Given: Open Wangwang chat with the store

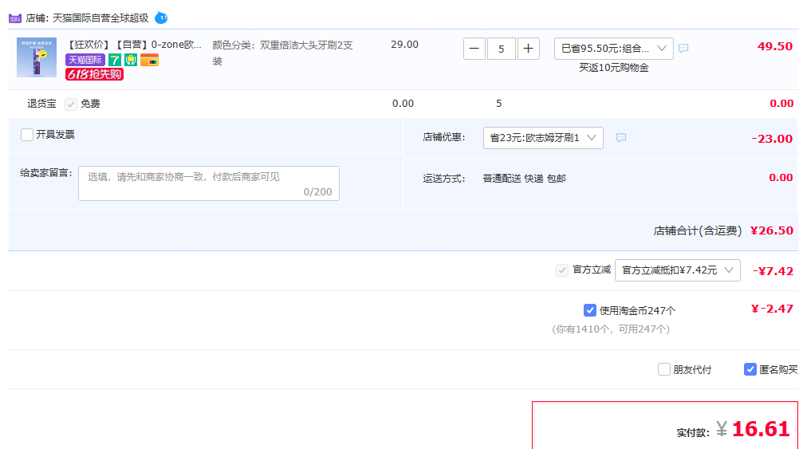Looking at the screenshot, I should (161, 18).
